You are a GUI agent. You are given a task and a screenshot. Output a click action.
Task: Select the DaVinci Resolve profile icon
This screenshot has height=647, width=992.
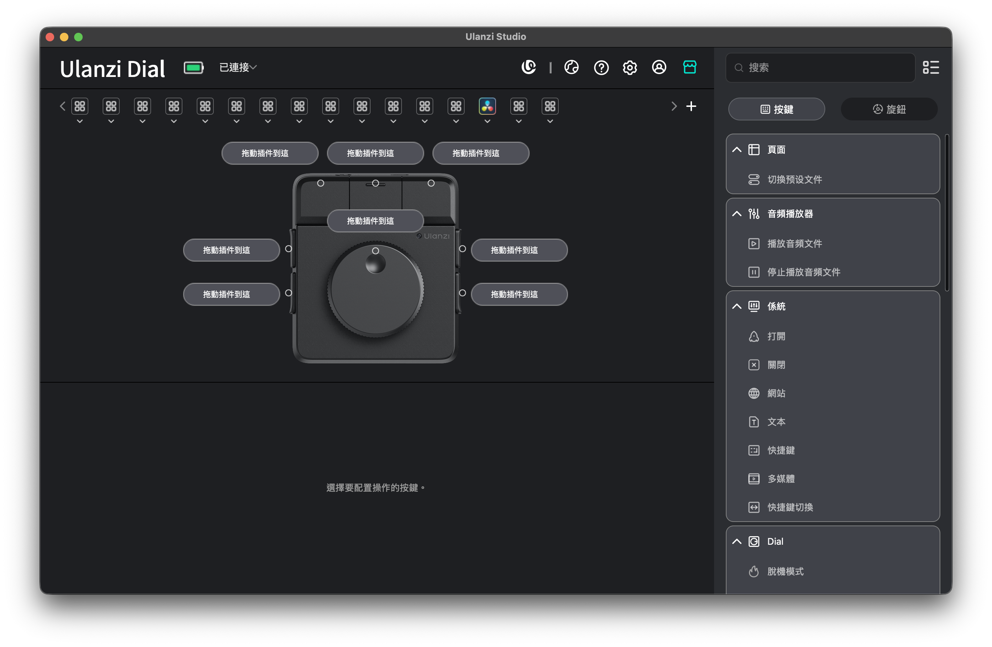(487, 106)
